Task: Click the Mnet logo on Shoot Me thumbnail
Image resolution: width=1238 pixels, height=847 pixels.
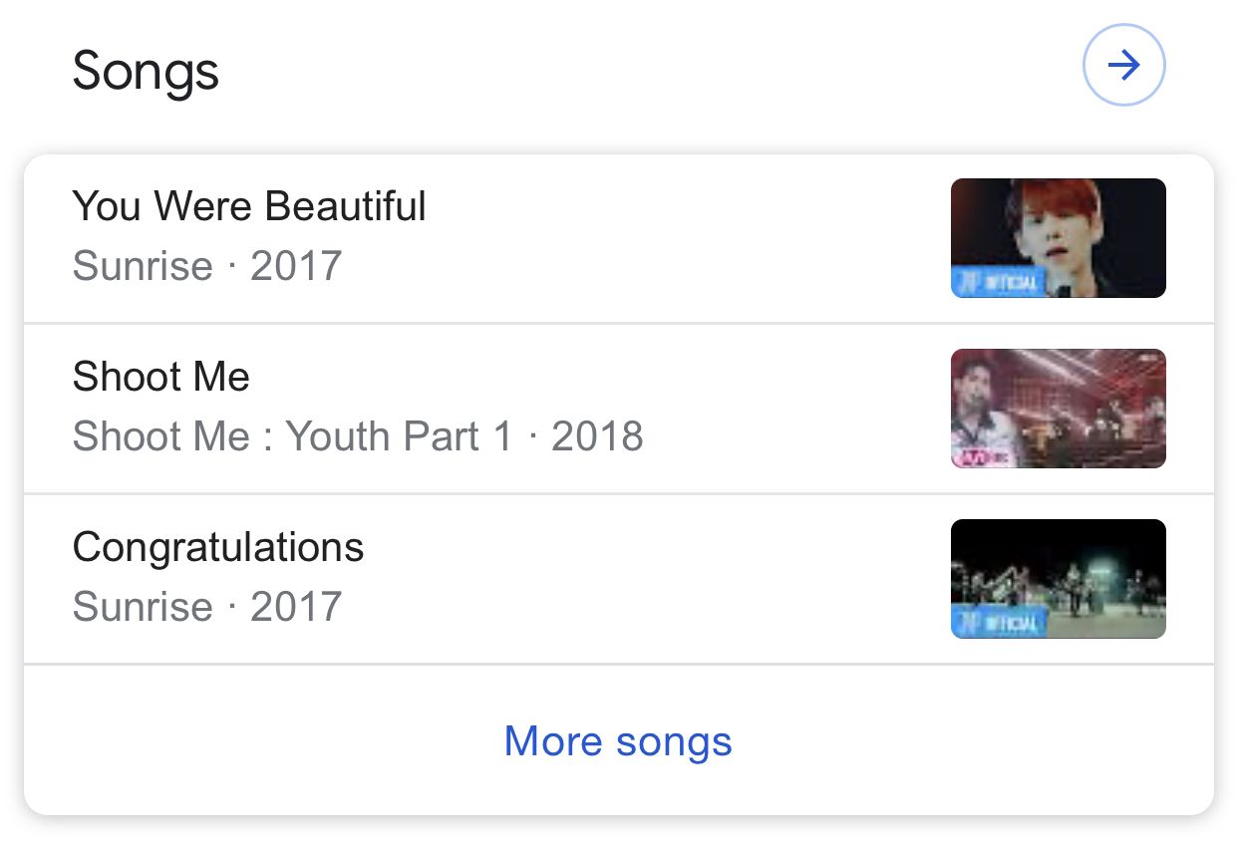Action: click(979, 456)
